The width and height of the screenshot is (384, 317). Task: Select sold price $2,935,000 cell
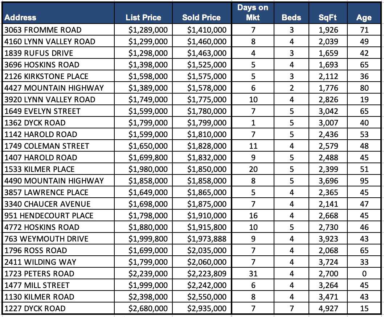click(x=207, y=308)
